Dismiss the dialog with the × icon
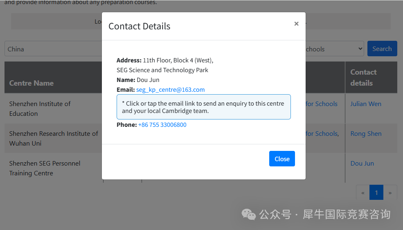This screenshot has width=403, height=230. [296, 24]
